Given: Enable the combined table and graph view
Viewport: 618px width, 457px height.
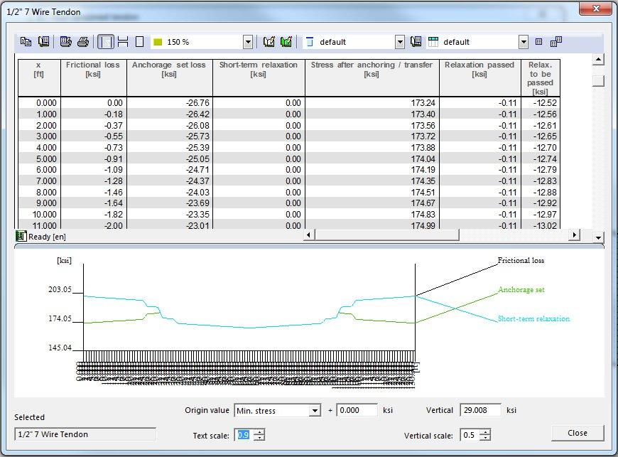Looking at the screenshot, I should pyautogui.click(x=104, y=41).
